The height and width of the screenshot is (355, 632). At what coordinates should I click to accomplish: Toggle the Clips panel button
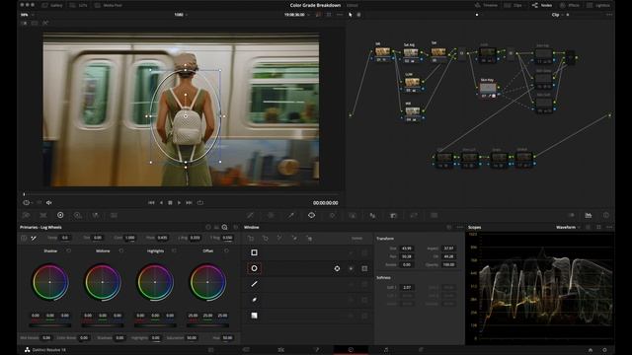(x=513, y=5)
